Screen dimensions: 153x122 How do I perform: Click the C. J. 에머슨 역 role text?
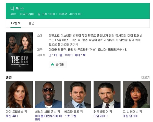click(132, 112)
